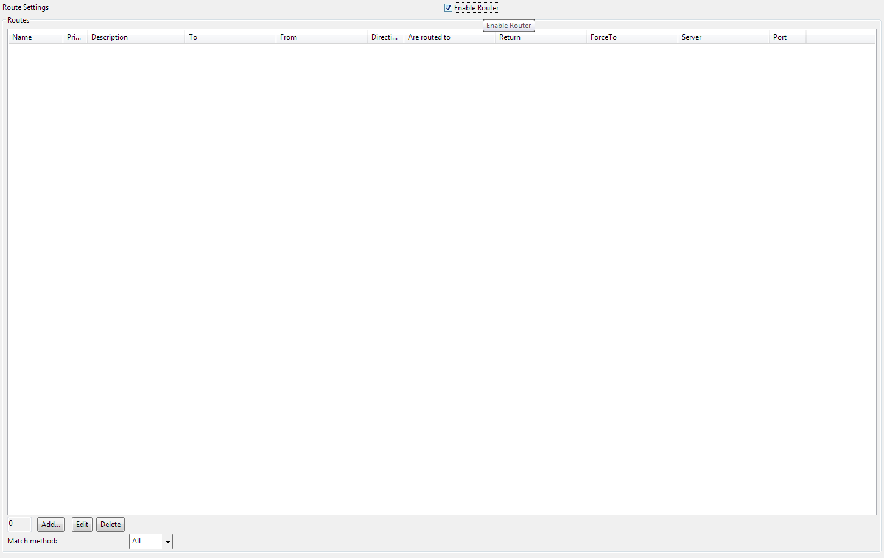The width and height of the screenshot is (884, 558).
Task: Sort by the Server column header
Action: point(723,37)
